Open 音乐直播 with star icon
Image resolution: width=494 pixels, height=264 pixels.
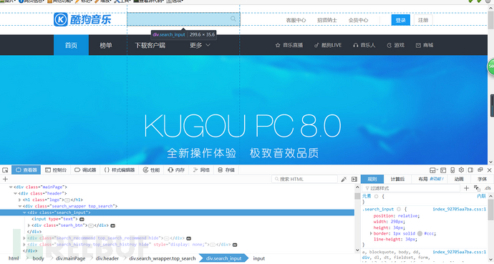pos(289,45)
